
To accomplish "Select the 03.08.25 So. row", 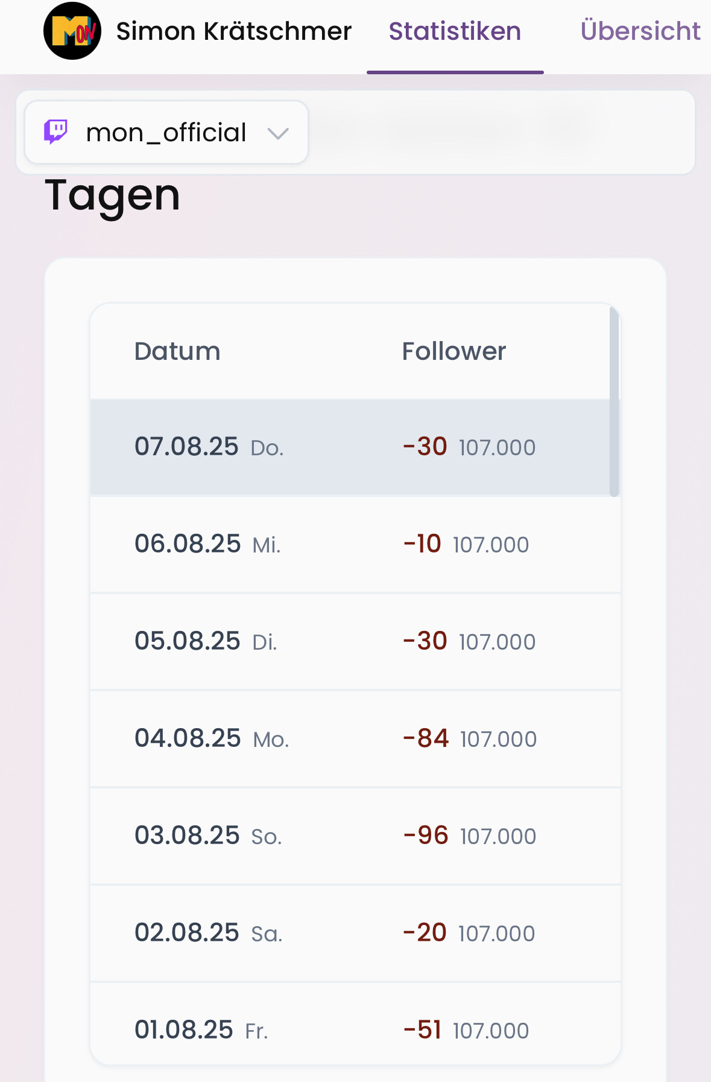I will click(355, 836).
